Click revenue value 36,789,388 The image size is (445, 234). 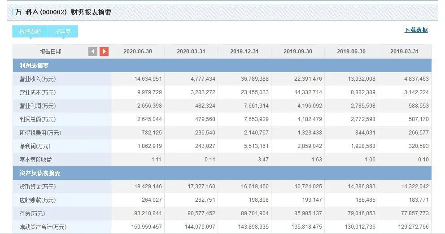[254, 79]
